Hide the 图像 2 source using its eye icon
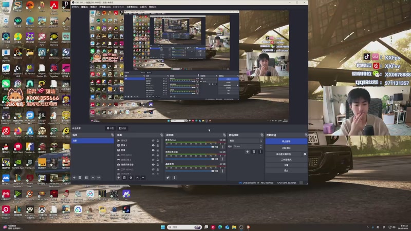The image size is (411, 231). pos(153,145)
